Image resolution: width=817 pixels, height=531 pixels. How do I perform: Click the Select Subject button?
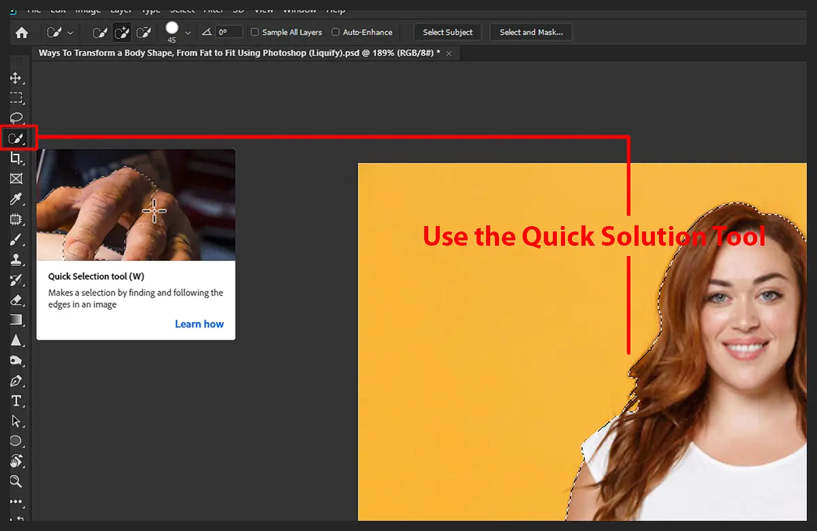(x=447, y=32)
